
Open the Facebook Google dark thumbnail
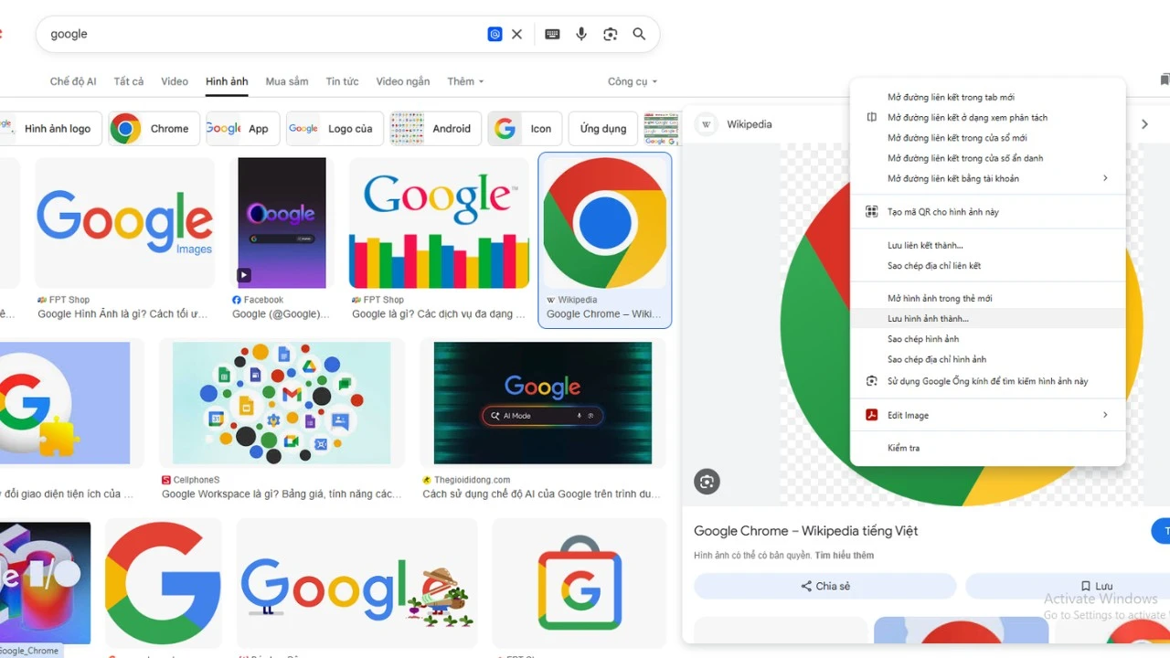click(x=282, y=222)
